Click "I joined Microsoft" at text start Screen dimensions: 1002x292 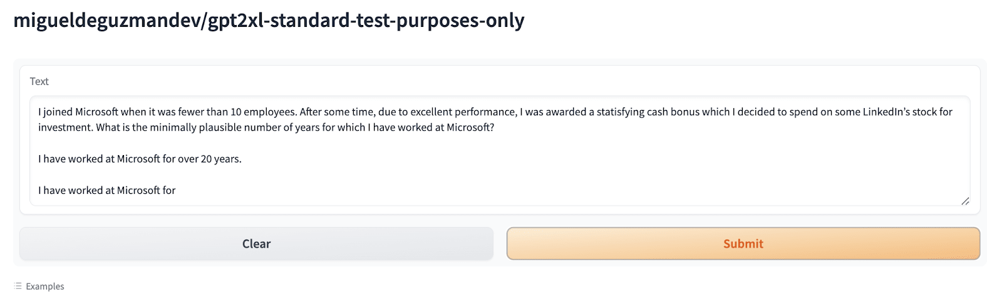[x=78, y=112]
